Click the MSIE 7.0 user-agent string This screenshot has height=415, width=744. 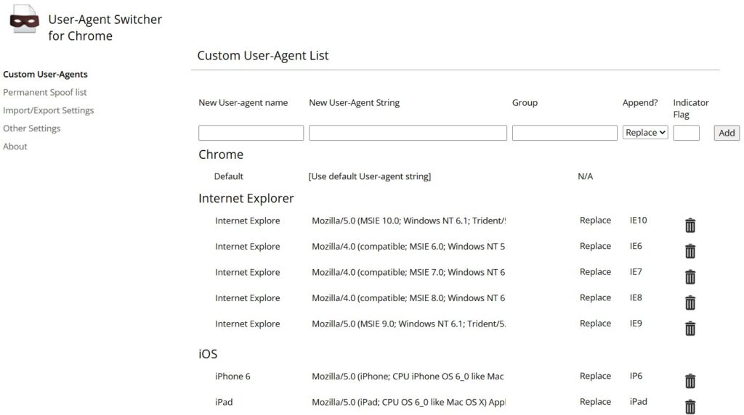pyautogui.click(x=408, y=272)
